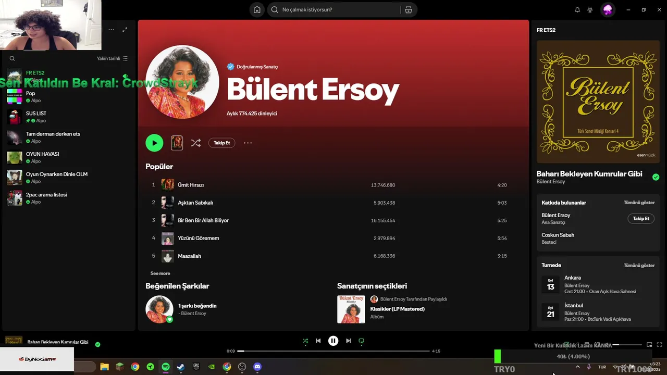Toggle saved check in right panel
The image size is (667, 375).
656,177
